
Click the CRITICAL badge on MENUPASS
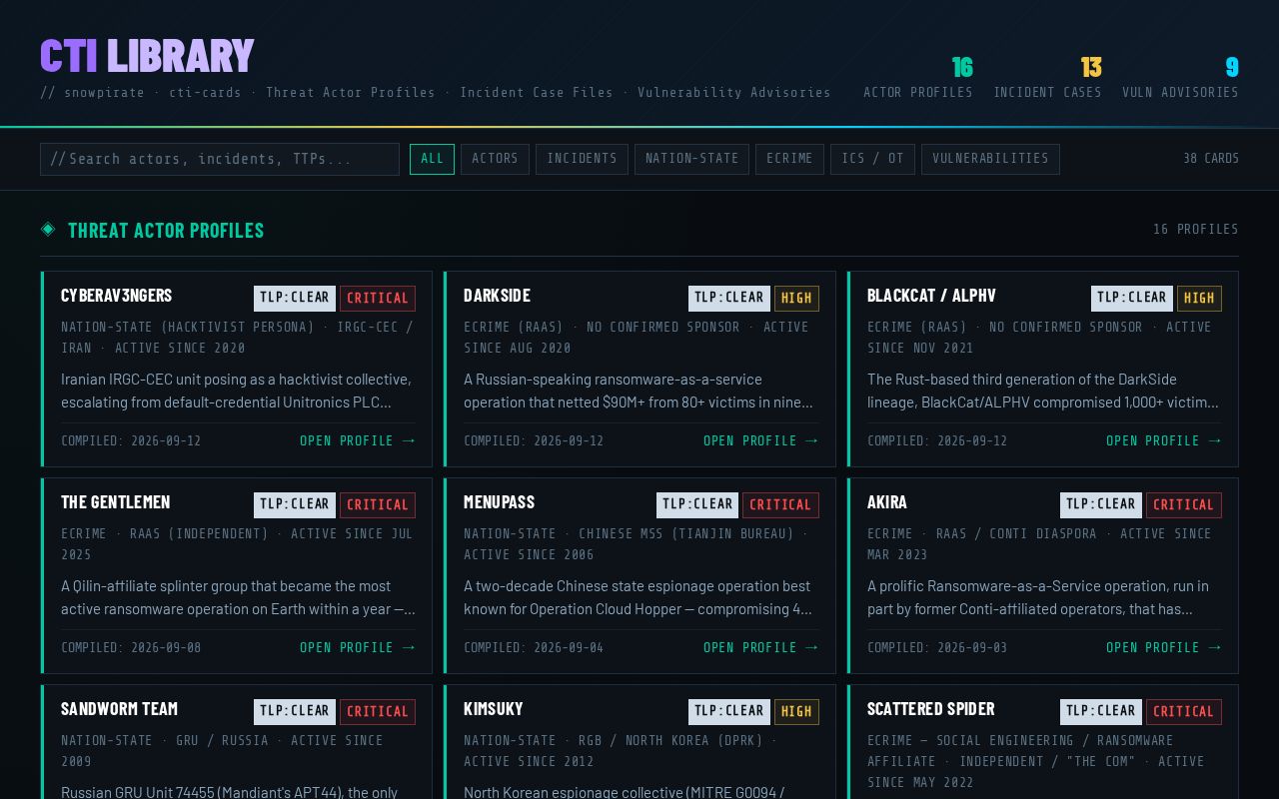pos(780,504)
